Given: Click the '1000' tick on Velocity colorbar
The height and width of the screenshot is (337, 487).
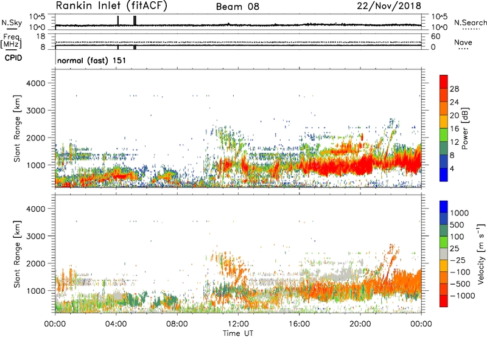Looking at the screenshot, I should 460,213.
